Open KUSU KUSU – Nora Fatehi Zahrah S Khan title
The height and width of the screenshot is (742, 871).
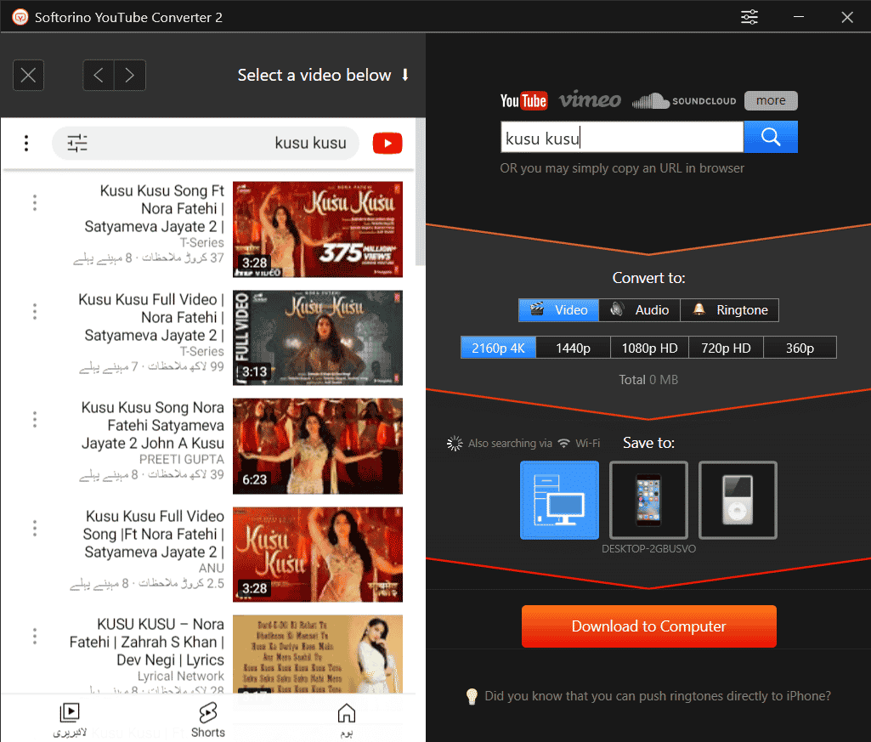(x=147, y=642)
